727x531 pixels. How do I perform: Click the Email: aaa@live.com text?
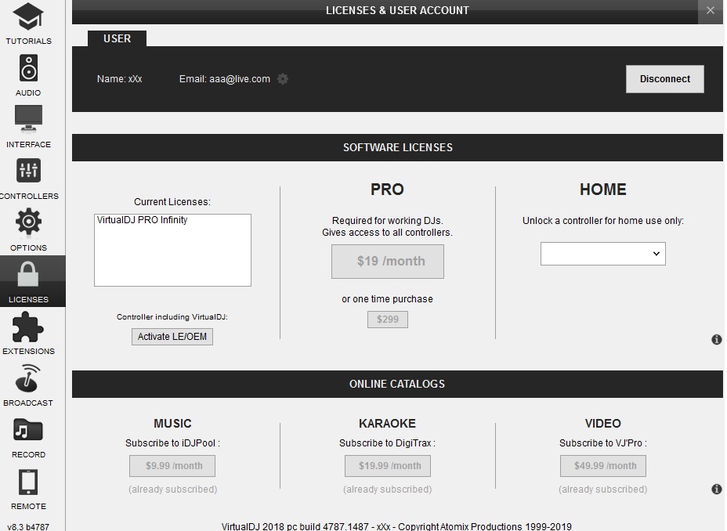[x=224, y=79]
